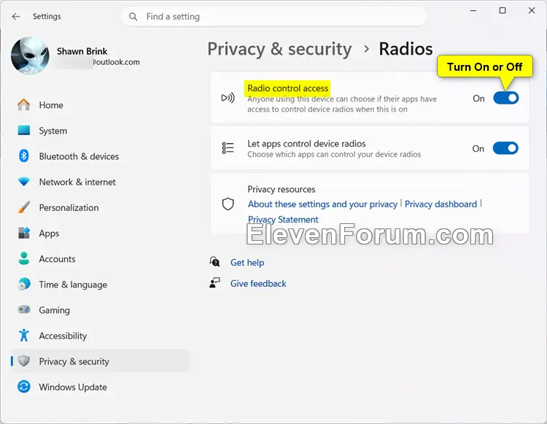Click the Radios breadcrumb title
This screenshot has height=424, width=547.
coord(406,49)
